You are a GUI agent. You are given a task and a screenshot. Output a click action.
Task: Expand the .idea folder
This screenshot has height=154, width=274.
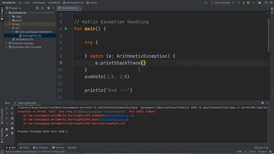[x=9, y=17]
